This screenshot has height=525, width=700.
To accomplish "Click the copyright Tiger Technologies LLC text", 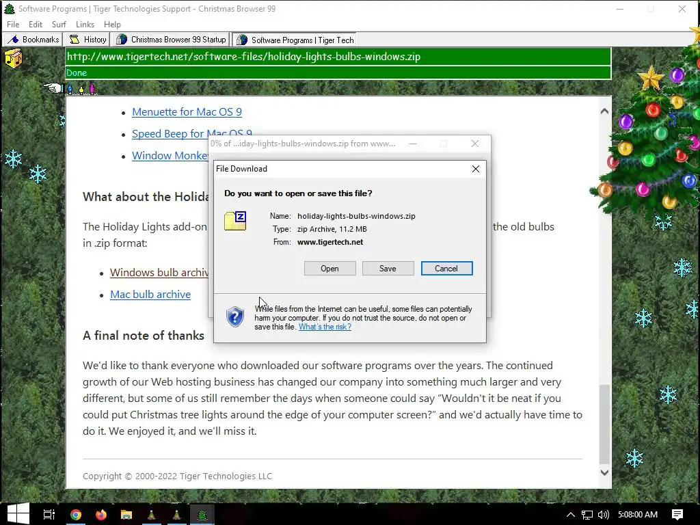I will [177, 476].
